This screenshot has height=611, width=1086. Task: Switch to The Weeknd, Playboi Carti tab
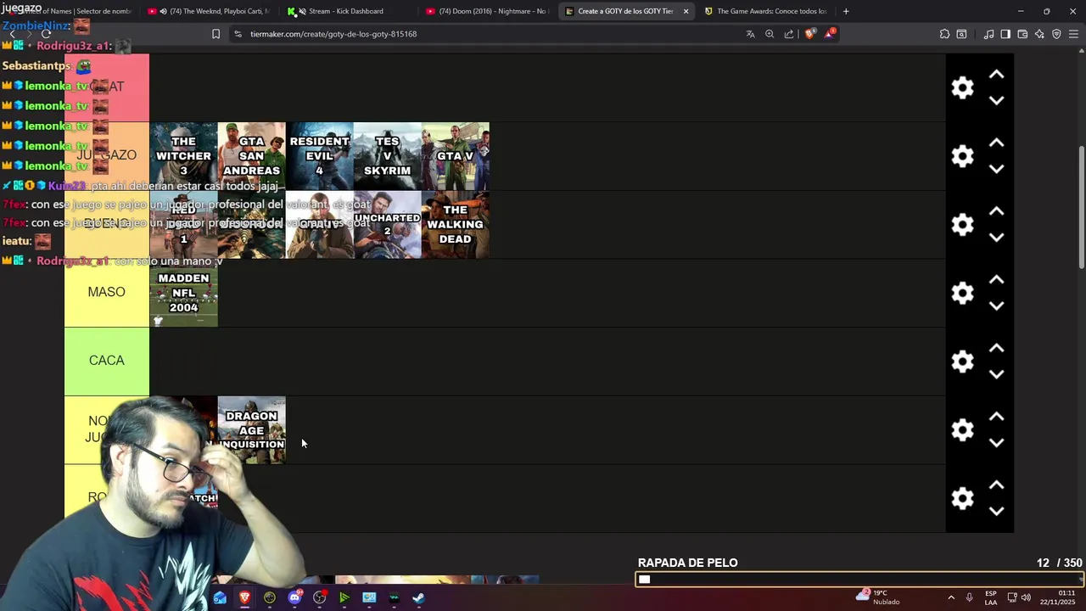pyautogui.click(x=209, y=11)
